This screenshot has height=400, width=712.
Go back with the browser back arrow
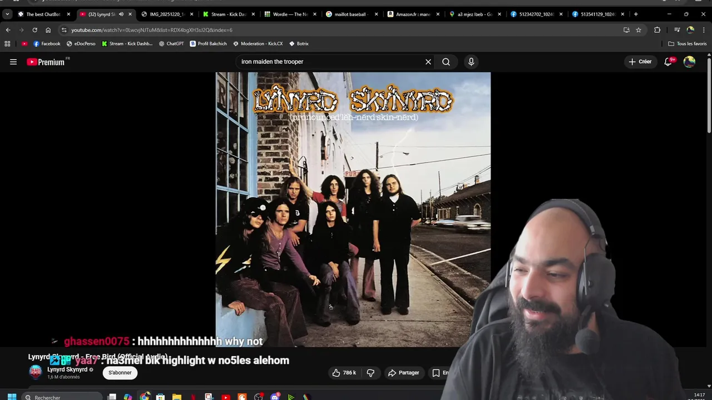point(8,30)
